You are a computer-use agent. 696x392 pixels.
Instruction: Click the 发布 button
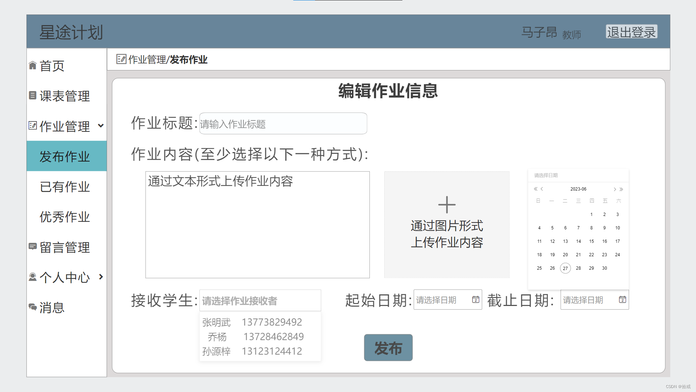388,348
